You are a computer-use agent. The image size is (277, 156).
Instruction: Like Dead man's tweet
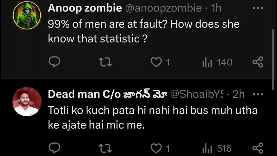(x=156, y=148)
